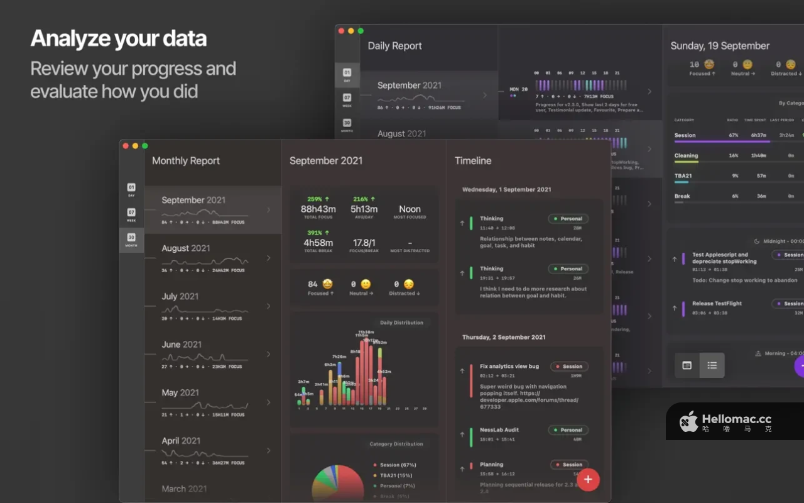Select Month view in Monthly Report sidebar
Viewport: 804px width, 503px height.
pos(131,240)
